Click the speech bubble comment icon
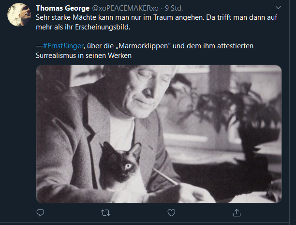The width and height of the screenshot is (296, 225). (40, 212)
